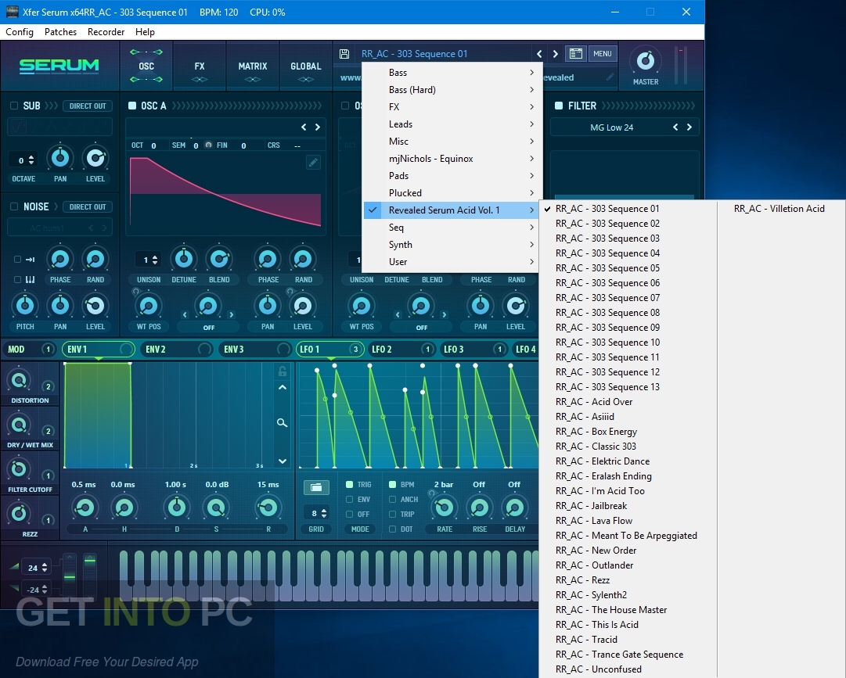Click the DISTORTION macro knob
This screenshot has width=846, height=678.
click(x=19, y=381)
